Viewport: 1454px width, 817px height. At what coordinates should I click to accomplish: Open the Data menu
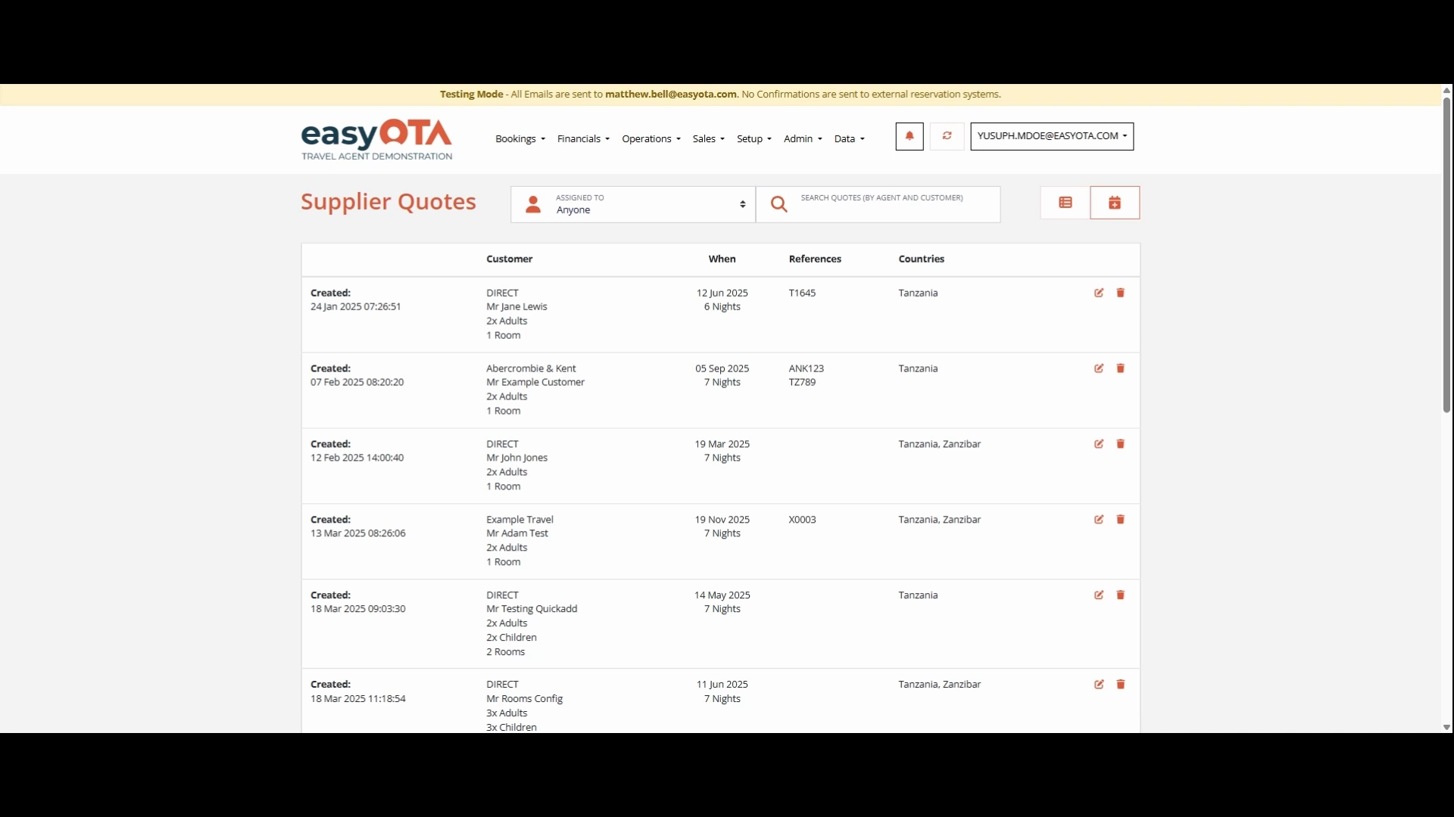(x=849, y=138)
